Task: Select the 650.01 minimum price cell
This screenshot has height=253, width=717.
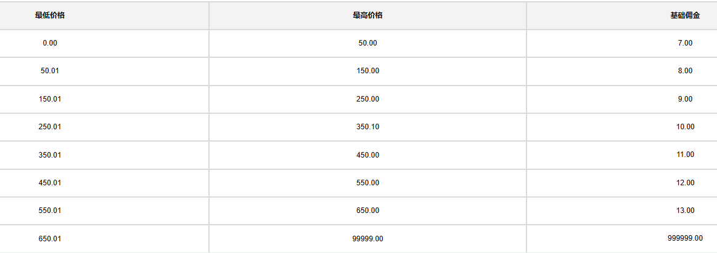Action: pos(50,239)
